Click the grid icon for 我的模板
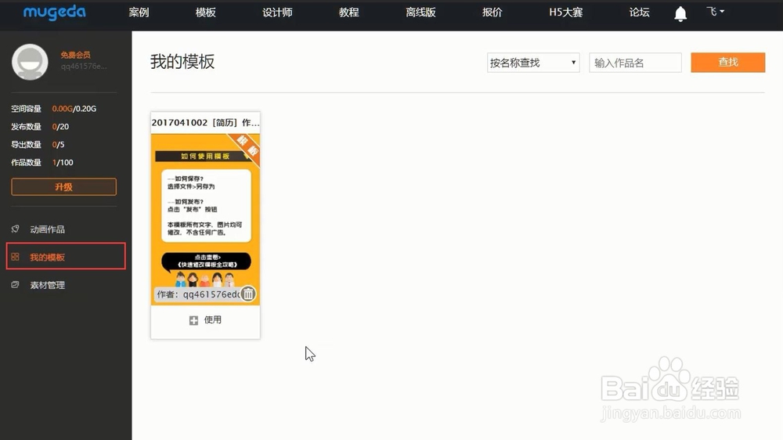 tap(16, 257)
